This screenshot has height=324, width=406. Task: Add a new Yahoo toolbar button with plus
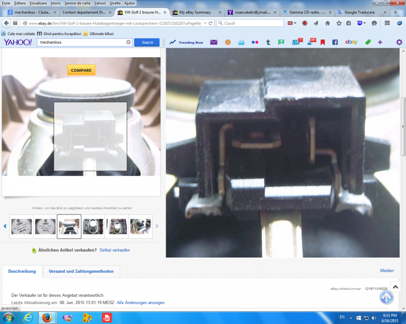click(380, 42)
